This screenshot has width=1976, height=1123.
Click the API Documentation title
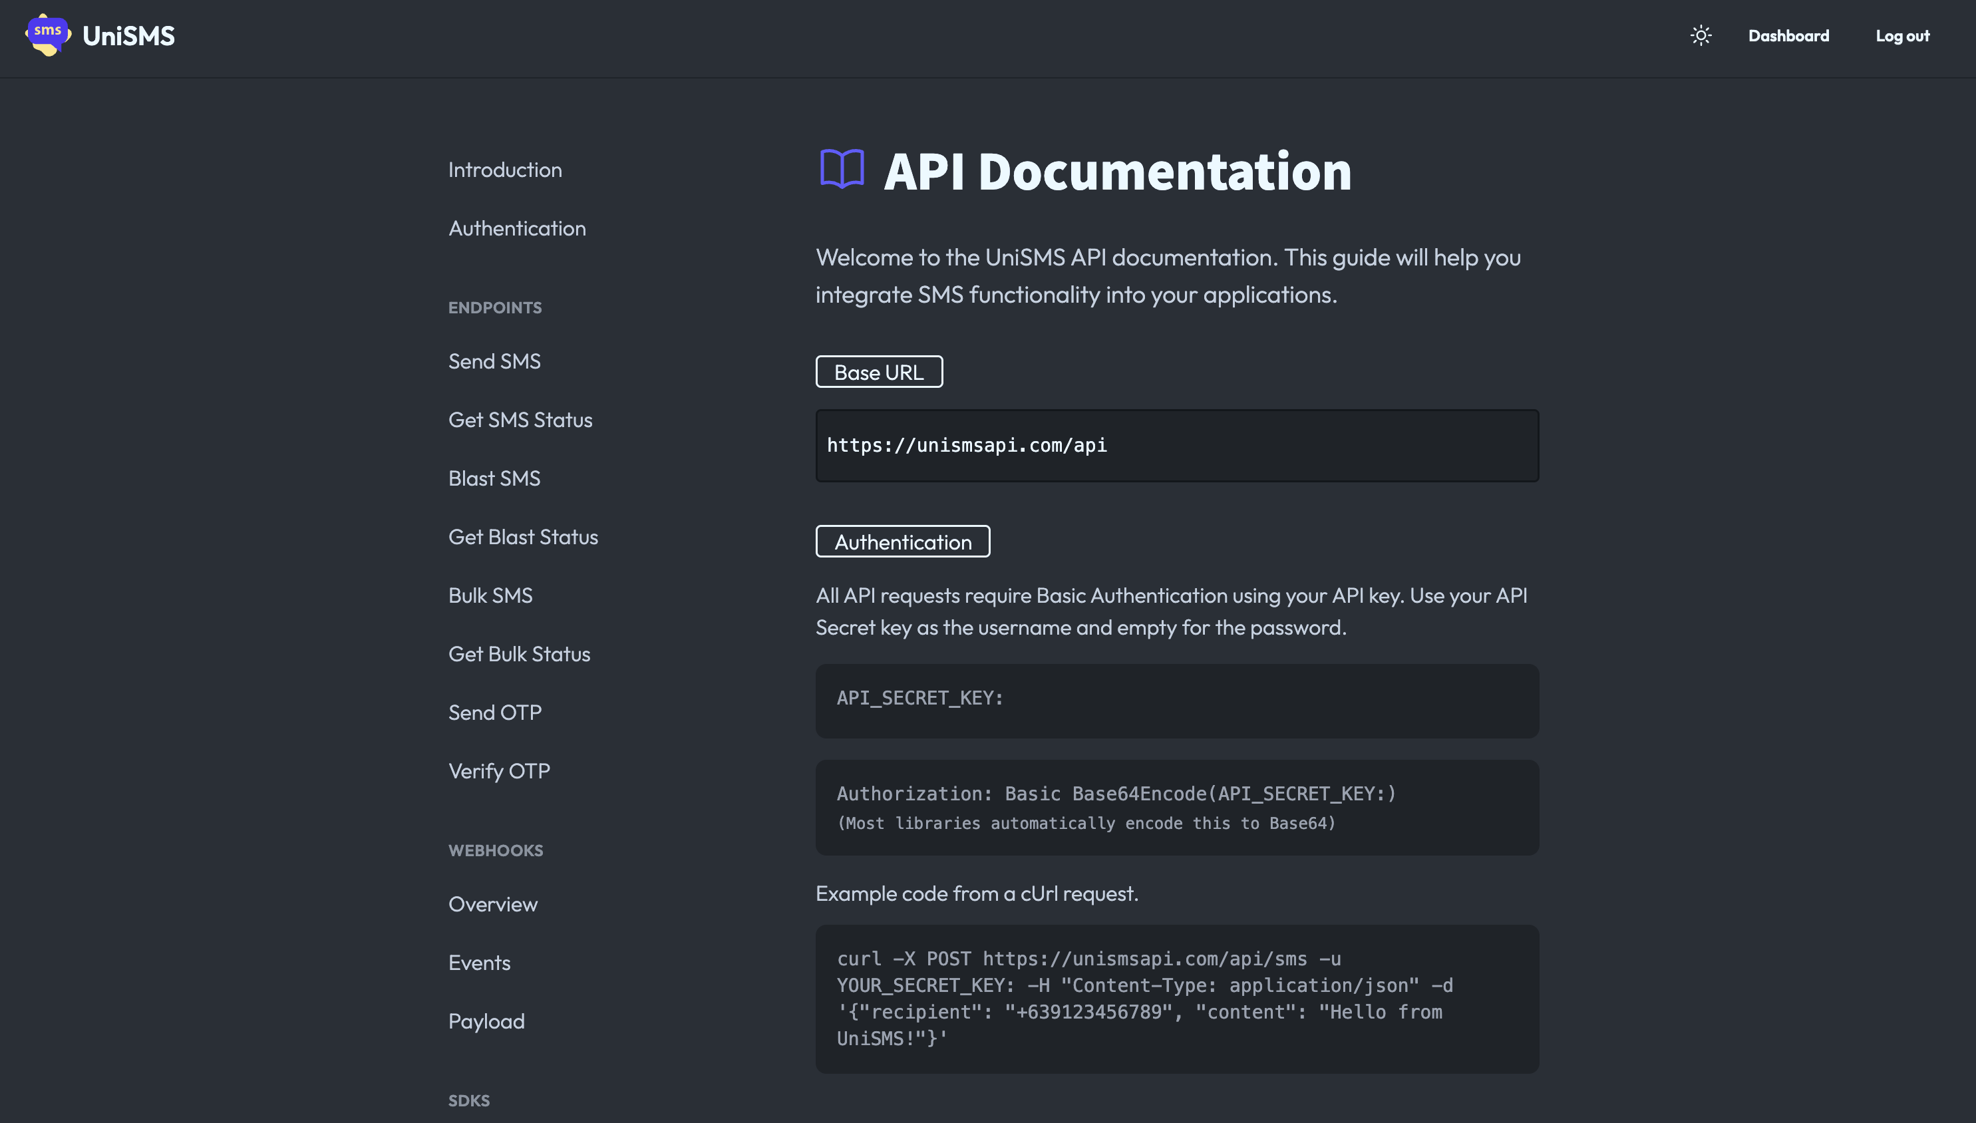pyautogui.click(x=1117, y=170)
